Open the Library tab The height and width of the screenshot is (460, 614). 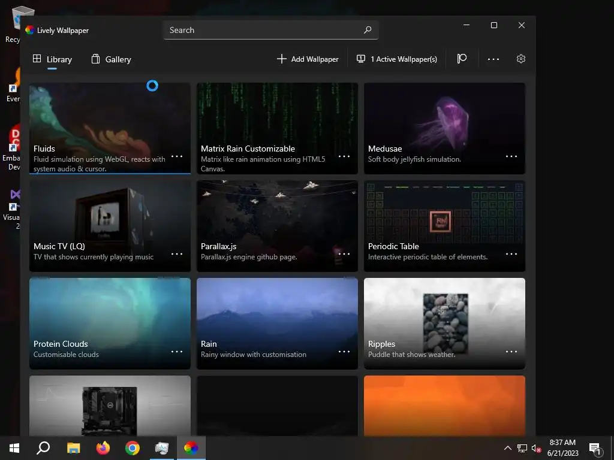pos(52,59)
